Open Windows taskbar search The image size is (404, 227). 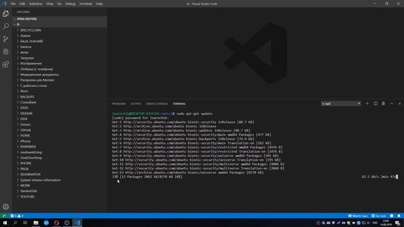15,223
